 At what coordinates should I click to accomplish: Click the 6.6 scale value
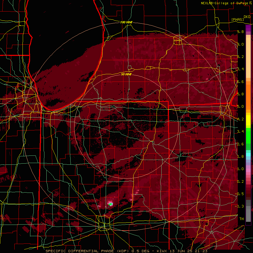click(x=240, y=82)
